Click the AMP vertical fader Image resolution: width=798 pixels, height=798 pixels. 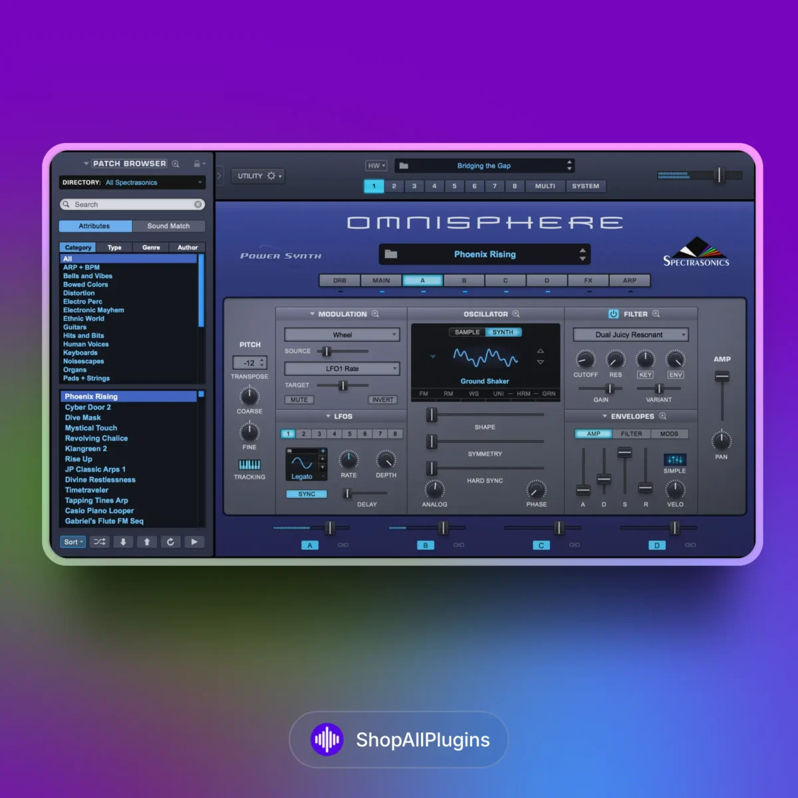click(x=722, y=394)
